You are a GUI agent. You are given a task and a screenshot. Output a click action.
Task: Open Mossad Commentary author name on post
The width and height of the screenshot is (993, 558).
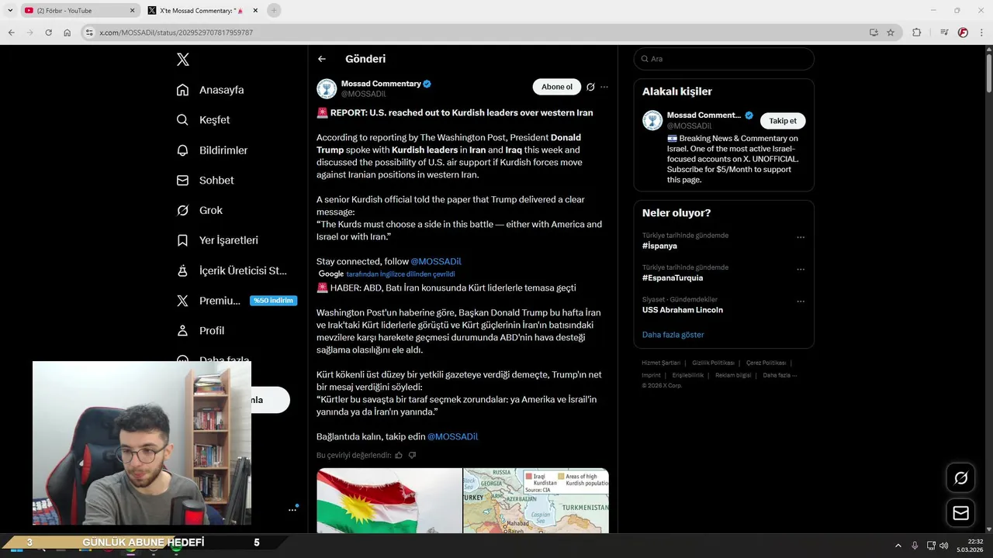pos(381,84)
